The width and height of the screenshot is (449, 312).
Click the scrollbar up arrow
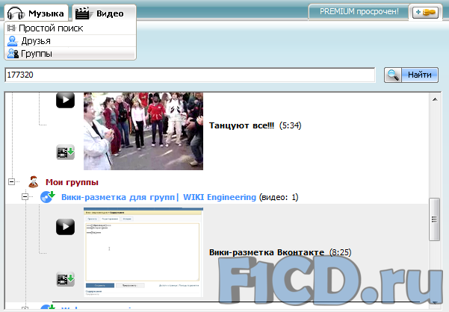click(x=435, y=99)
